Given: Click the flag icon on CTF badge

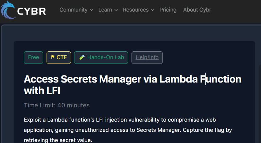Looking at the screenshot, I should click(x=53, y=57).
